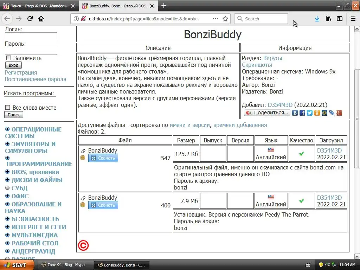This screenshot has width=360, height=270.
Task: Focus the Логин input field
Action: [31, 36]
